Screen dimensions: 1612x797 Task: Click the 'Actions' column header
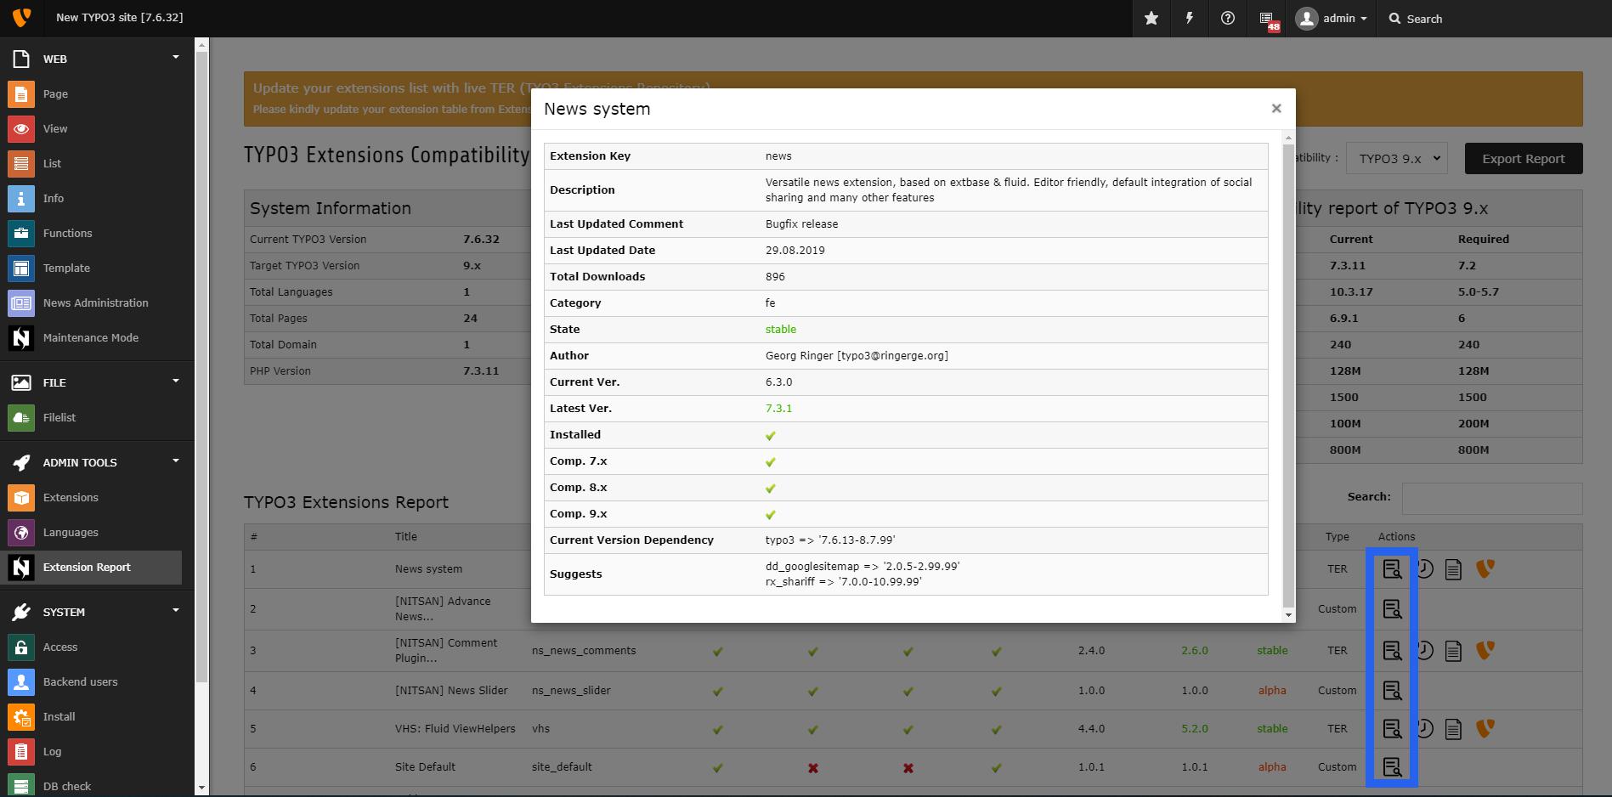[x=1396, y=537]
